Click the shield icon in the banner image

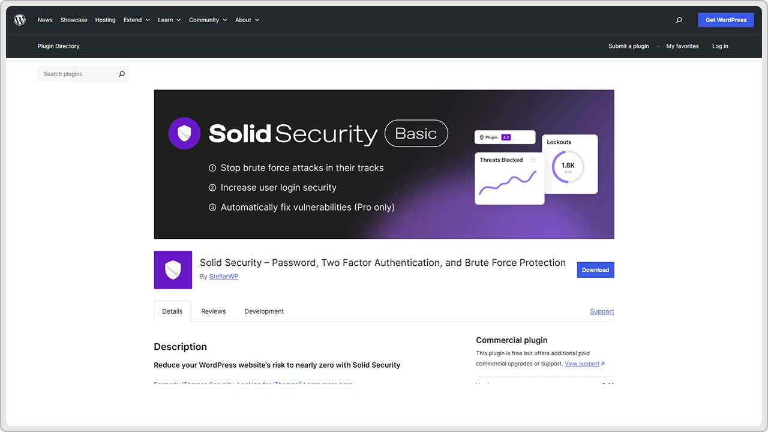[184, 133]
